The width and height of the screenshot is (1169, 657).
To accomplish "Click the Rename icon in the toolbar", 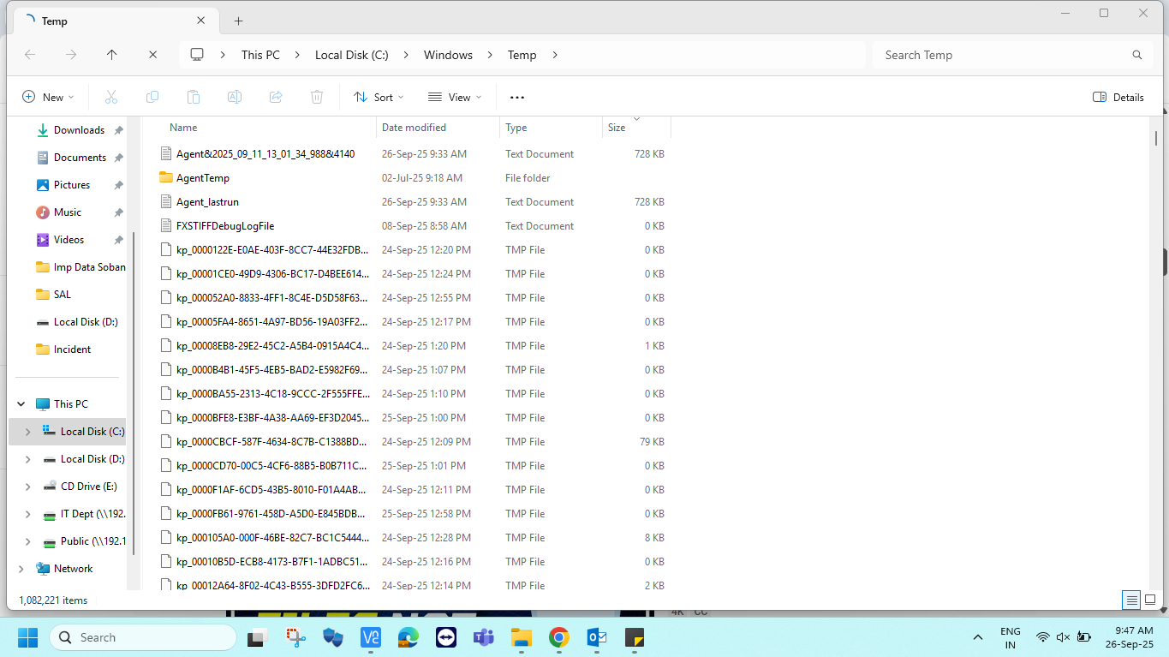I will click(234, 96).
